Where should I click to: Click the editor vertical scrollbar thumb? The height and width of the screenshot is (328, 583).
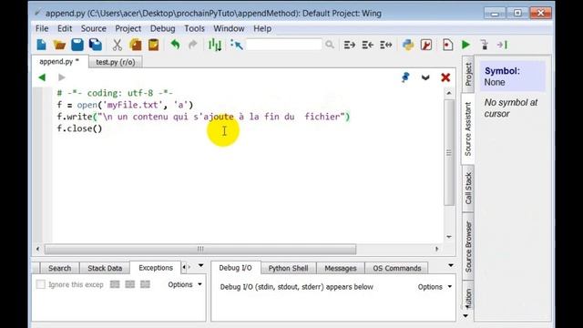449,152
